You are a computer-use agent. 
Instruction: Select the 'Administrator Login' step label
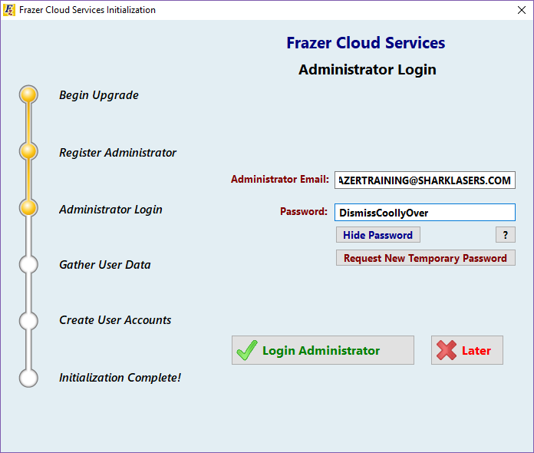point(110,210)
